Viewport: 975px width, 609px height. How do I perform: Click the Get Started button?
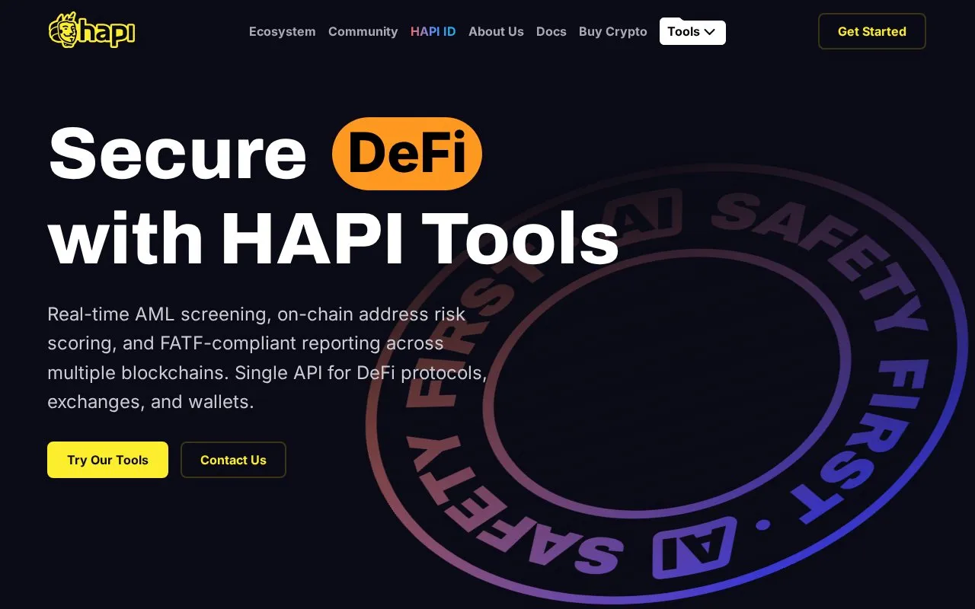coord(871,31)
